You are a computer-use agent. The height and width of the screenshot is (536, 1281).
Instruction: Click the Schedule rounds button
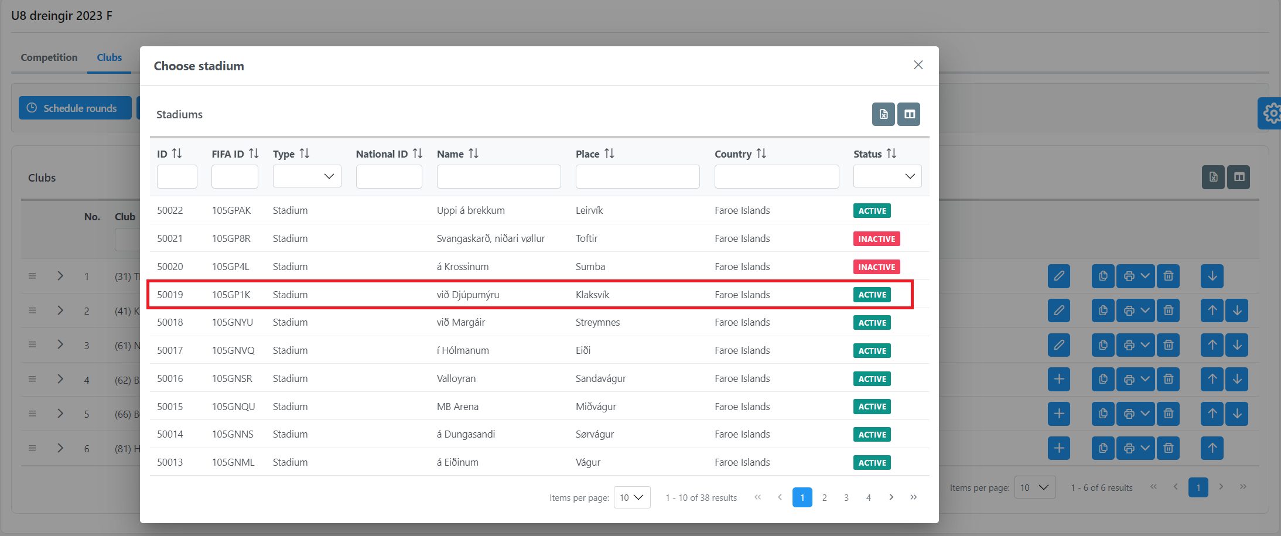pyautogui.click(x=75, y=108)
